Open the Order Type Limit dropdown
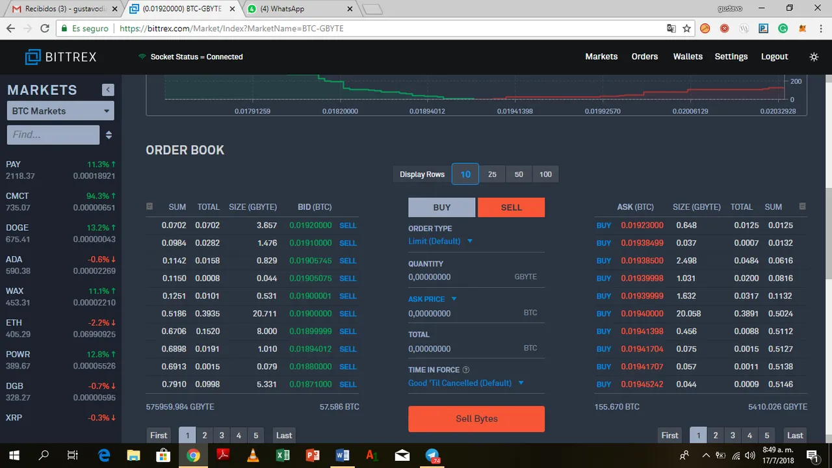832x468 pixels. click(440, 241)
